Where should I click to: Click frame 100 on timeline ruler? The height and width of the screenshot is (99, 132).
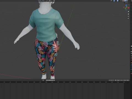tap(34, 82)
